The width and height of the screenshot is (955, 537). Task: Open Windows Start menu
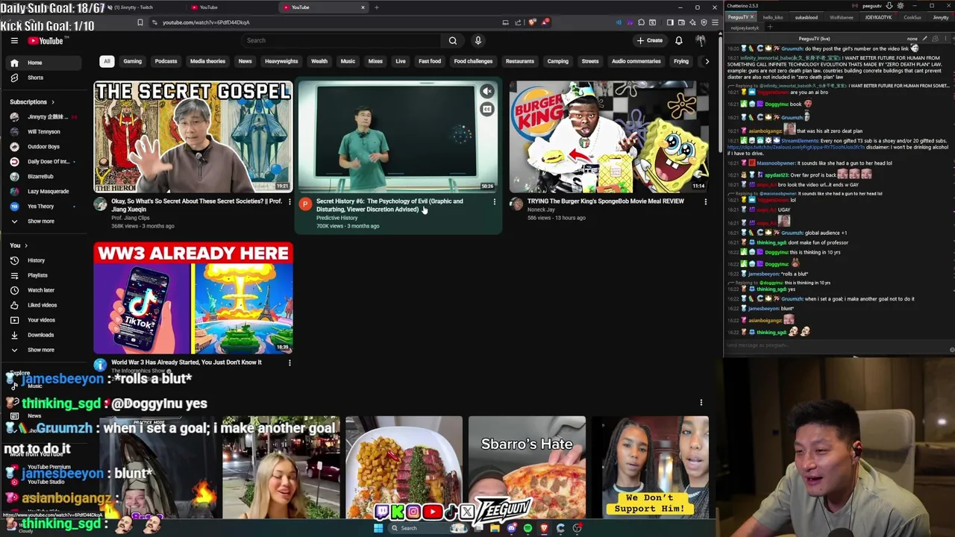point(378,528)
